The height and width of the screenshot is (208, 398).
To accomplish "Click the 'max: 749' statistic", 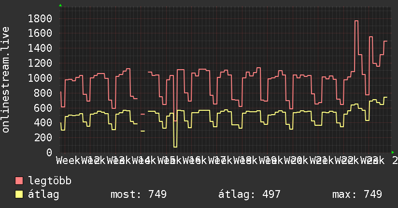I will pos(357,194).
